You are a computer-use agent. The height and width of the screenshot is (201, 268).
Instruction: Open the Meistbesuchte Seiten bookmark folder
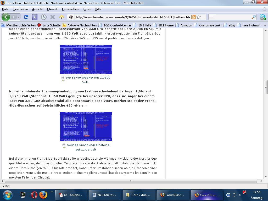(x=18, y=25)
